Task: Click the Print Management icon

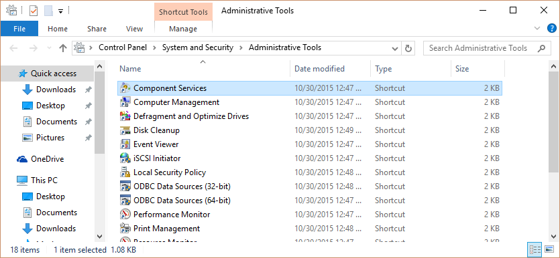Action: [x=125, y=229]
